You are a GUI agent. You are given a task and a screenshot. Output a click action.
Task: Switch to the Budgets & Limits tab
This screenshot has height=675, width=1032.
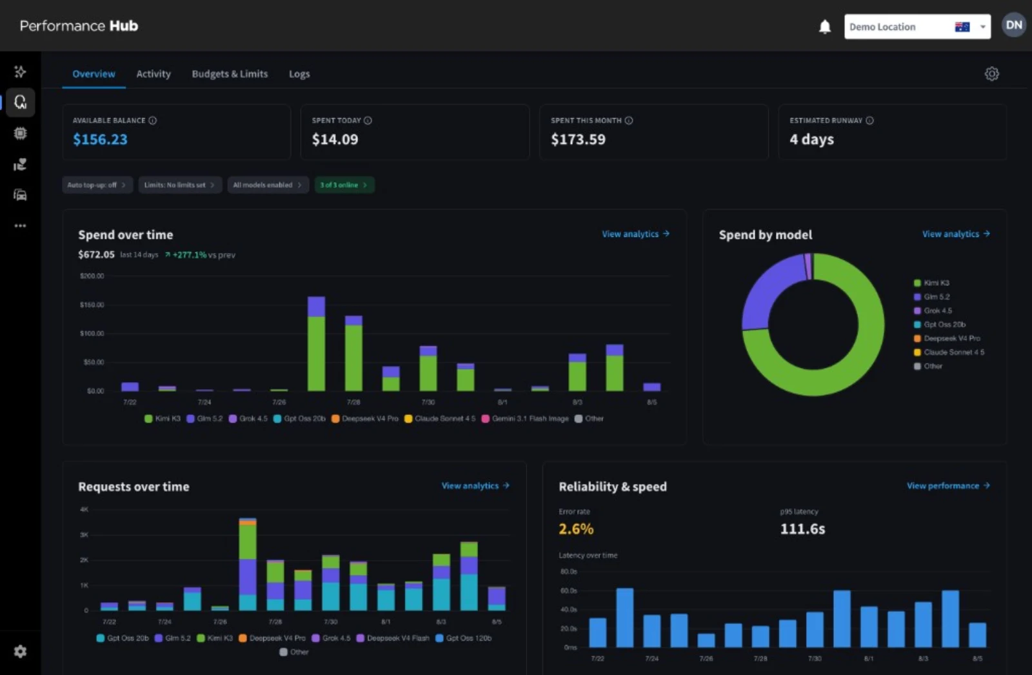click(x=230, y=74)
